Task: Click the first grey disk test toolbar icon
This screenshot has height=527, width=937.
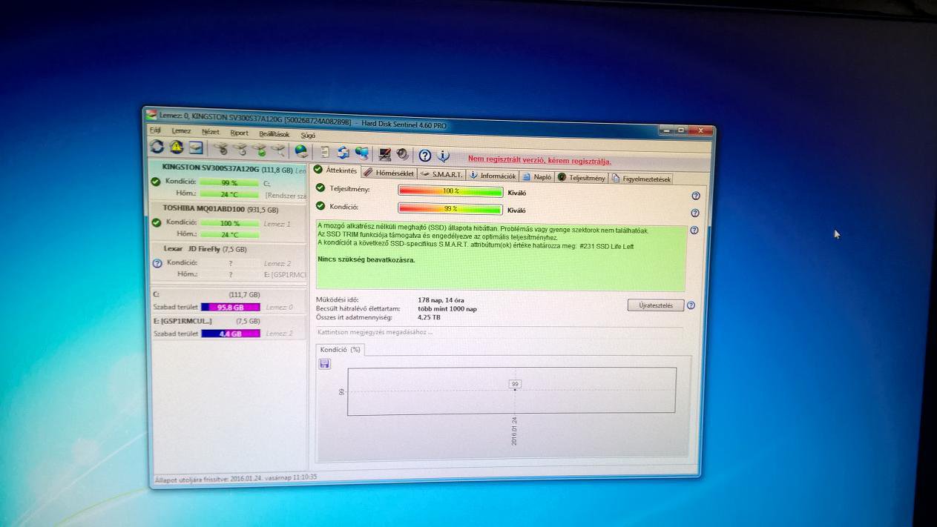Action: (x=221, y=149)
